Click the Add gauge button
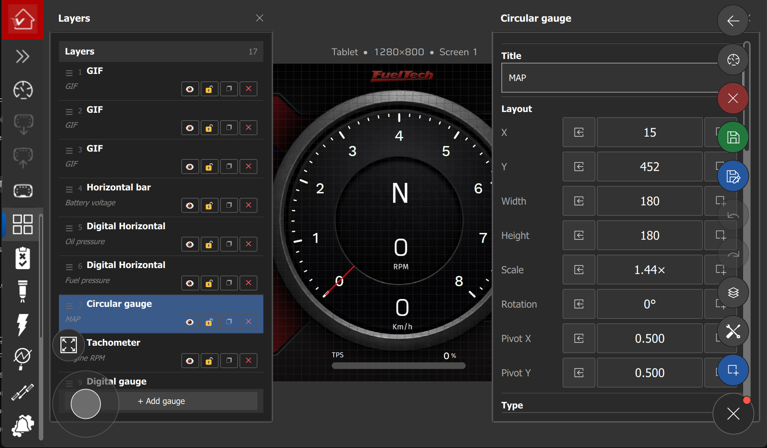 pyautogui.click(x=161, y=401)
